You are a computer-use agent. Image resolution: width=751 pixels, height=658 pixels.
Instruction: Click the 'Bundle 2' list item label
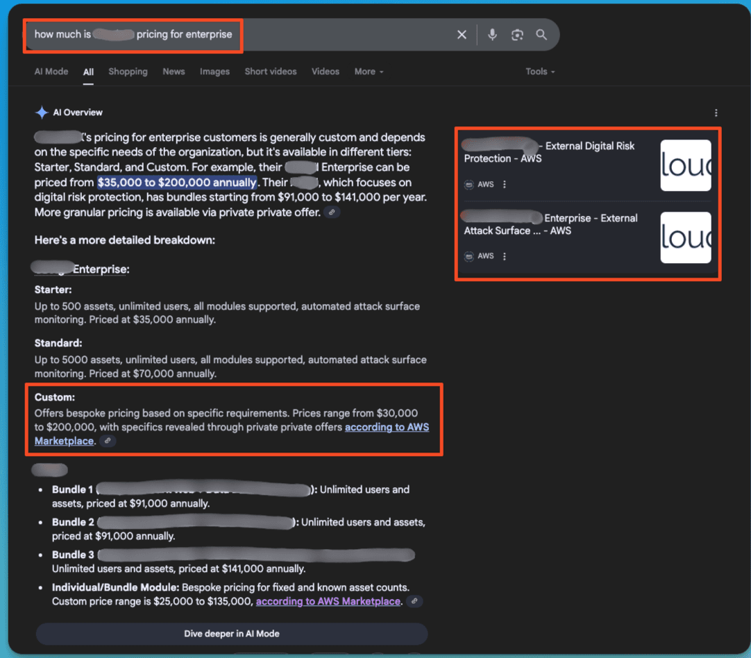74,522
